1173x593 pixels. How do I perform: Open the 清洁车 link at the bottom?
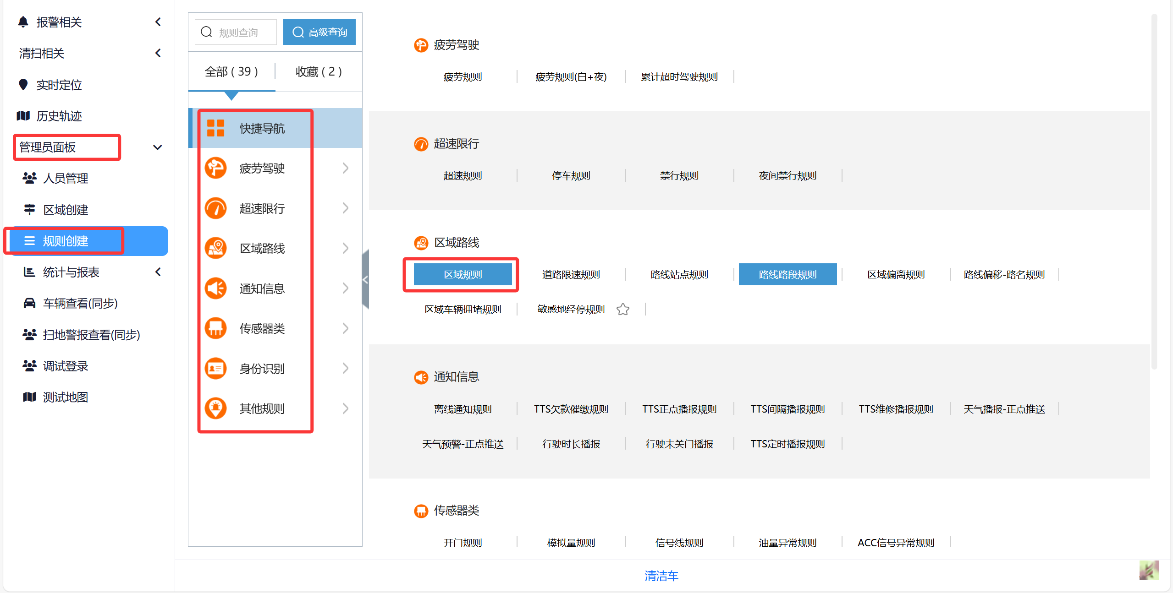pos(661,576)
